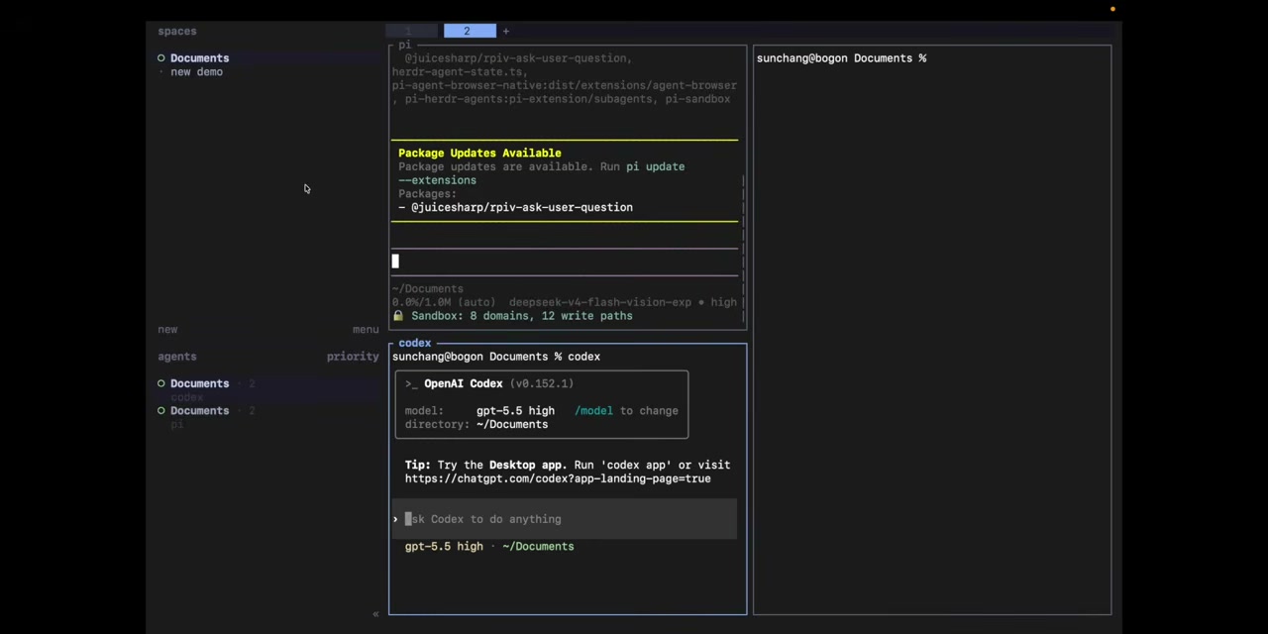Click the 'directory: ~/Documents' line in Codex box
Viewport: 1268px width, 634px height.
476,425
